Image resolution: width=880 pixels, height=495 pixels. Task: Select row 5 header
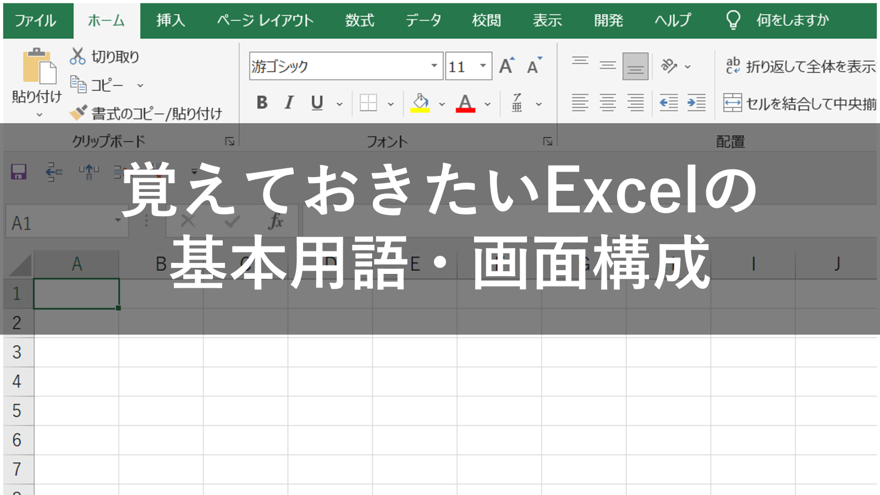[17, 410]
